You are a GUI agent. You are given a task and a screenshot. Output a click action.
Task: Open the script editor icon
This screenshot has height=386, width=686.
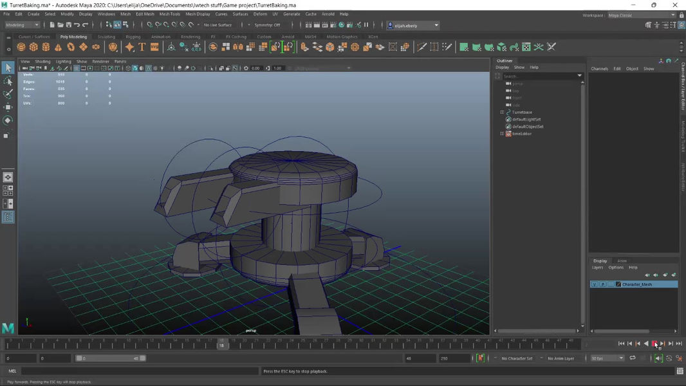tap(680, 371)
